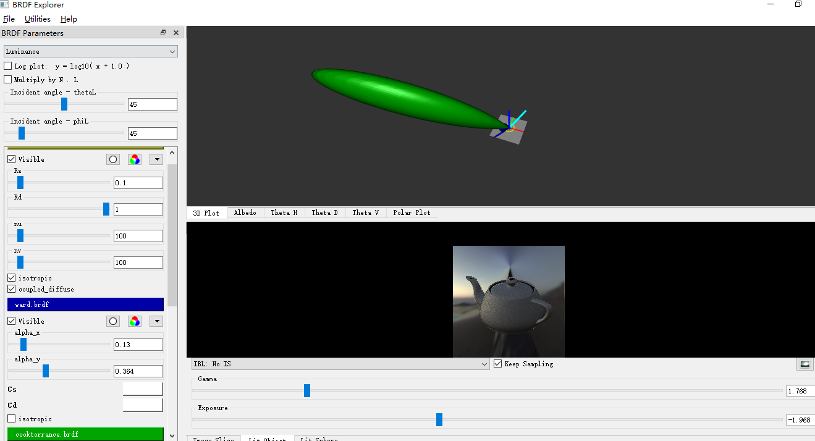
Task: Click the solo channel circle icon for ashikhmin BRDF
Action: click(x=112, y=159)
